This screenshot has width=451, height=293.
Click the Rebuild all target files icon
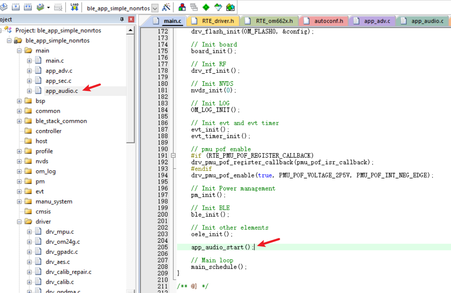28,7
